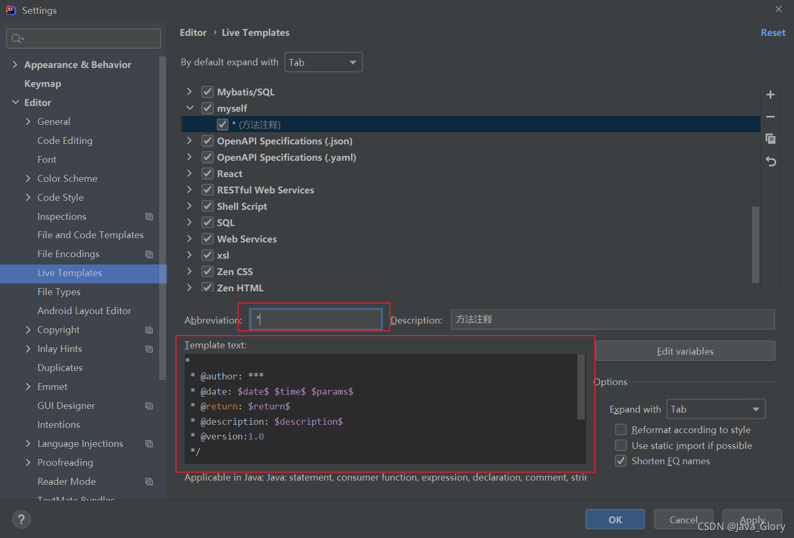
Task: Expand the Appearance & Behavior section
Action: tap(15, 64)
